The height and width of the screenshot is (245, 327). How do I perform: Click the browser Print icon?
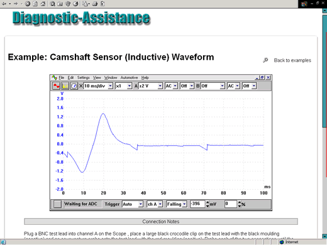[x=95, y=4]
